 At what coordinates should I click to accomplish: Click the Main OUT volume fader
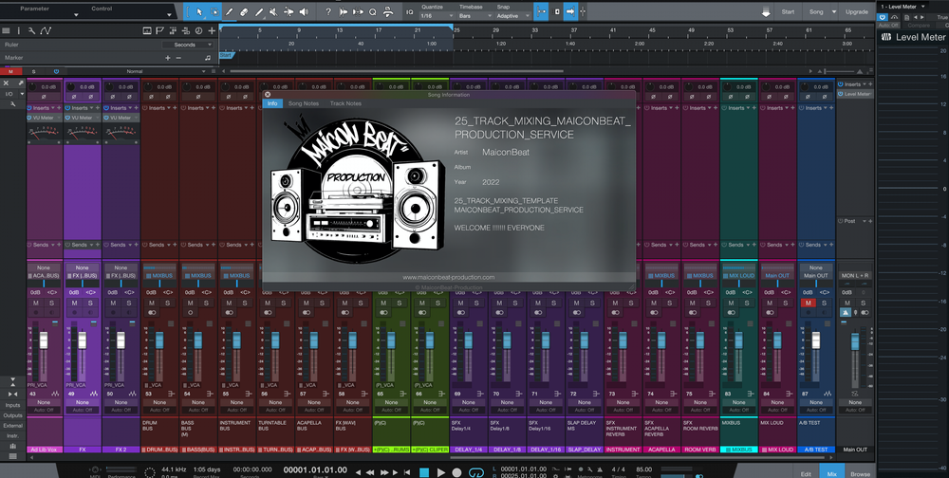[855, 341]
